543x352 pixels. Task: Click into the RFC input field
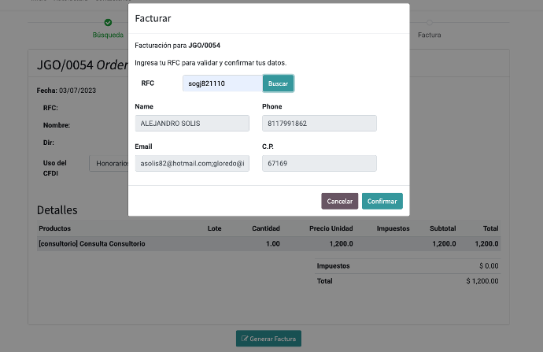[x=222, y=83]
